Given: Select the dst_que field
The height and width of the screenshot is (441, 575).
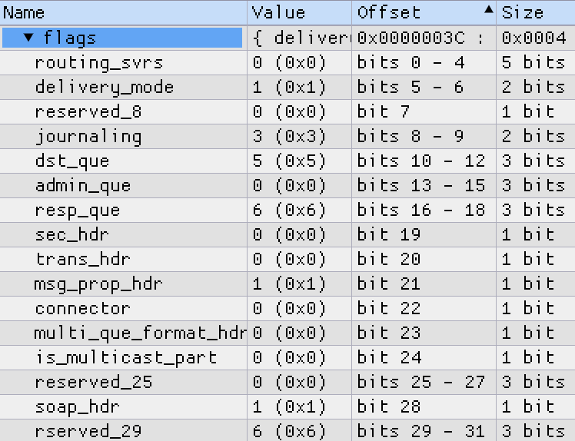Looking at the screenshot, I should point(287,161).
